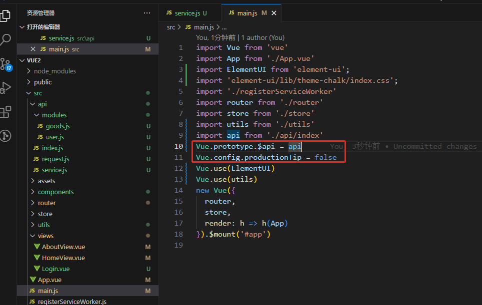Open the breadcrumb ellipsis symbol segment
The width and height of the screenshot is (482, 305).
[x=224, y=27]
